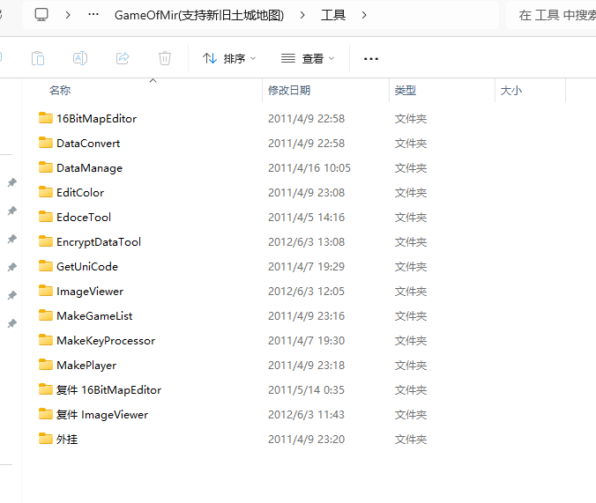Select the DataManage folder icon
Viewport: 596px width, 503px height.
46,167
